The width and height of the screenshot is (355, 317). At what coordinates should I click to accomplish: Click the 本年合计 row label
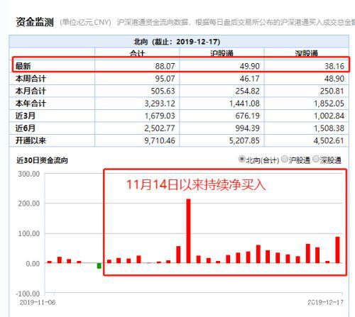[31, 104]
